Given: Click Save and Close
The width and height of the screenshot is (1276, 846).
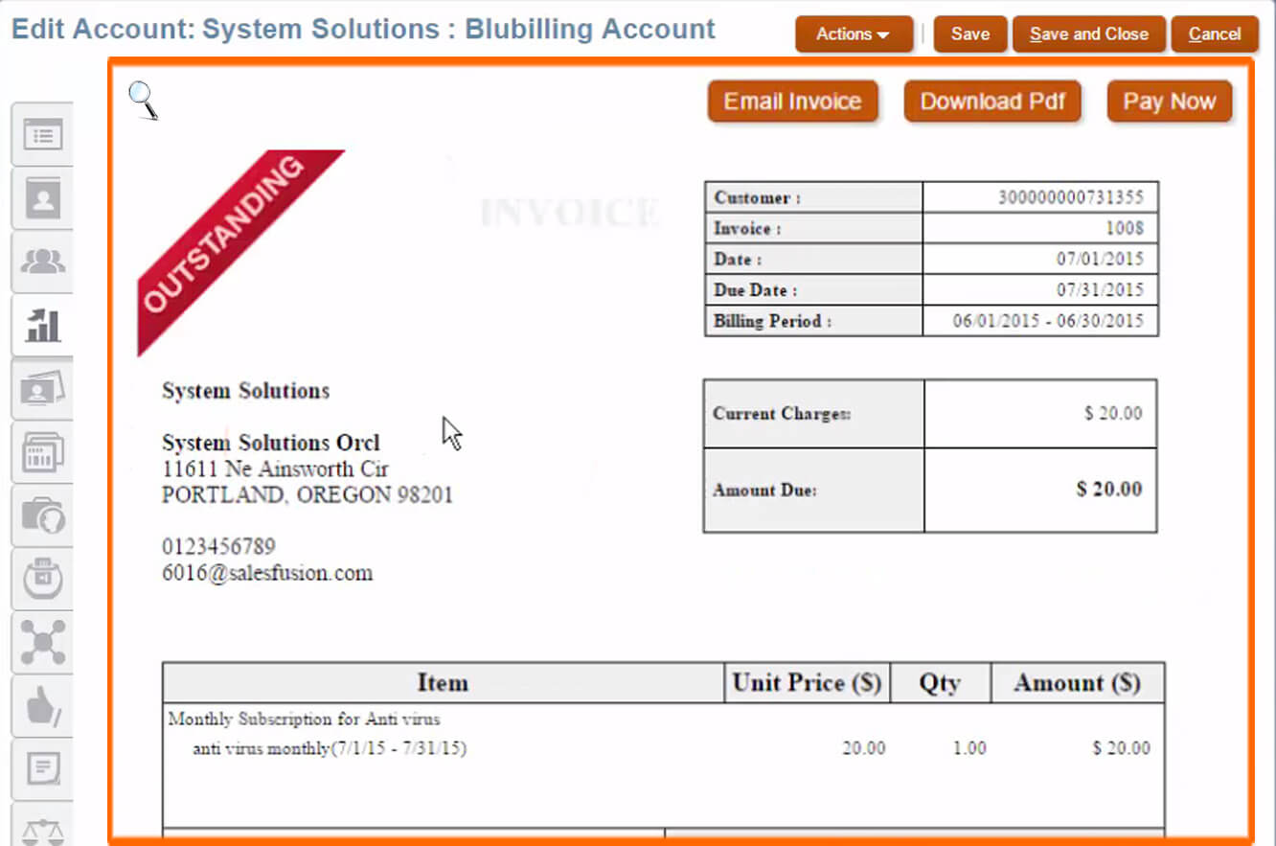Looking at the screenshot, I should 1088,34.
